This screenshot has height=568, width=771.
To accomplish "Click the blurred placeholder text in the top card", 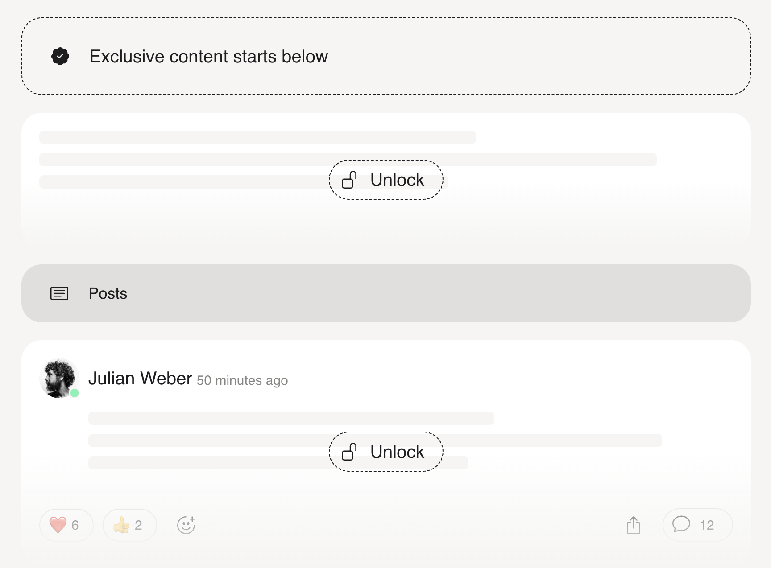I will 348,160.
